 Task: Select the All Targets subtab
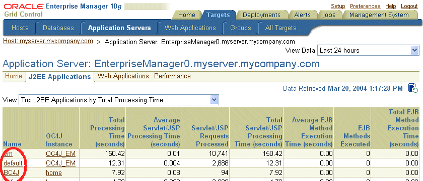[281, 28]
